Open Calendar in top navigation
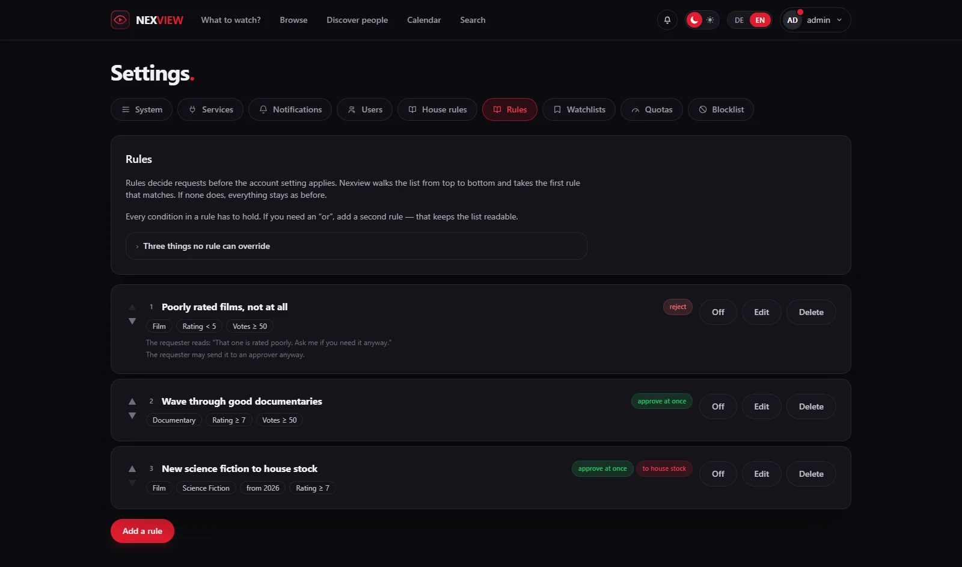Screen dimensions: 962x567 424,20
